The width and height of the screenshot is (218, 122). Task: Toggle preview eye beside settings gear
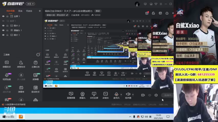pyautogui.click(x=150, y=95)
